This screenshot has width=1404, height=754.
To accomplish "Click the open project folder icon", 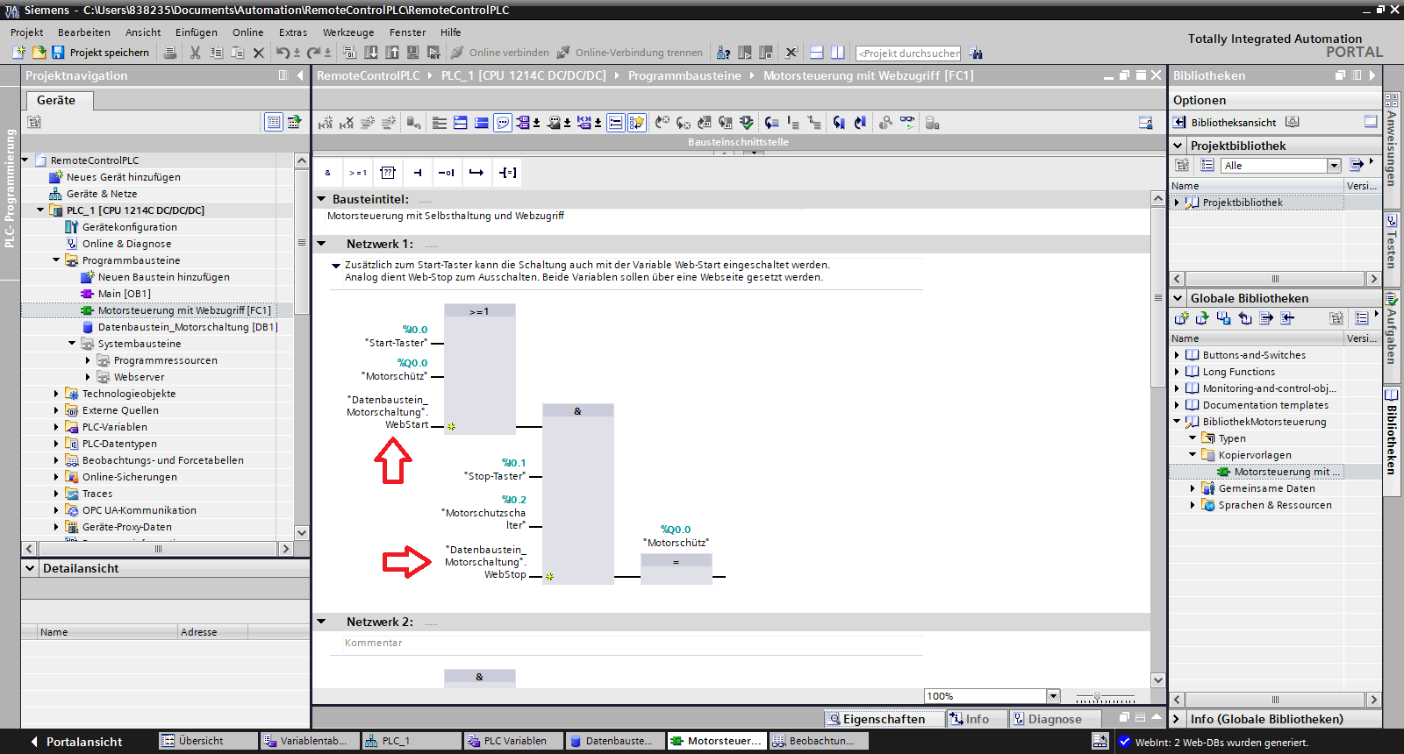I will coord(39,53).
